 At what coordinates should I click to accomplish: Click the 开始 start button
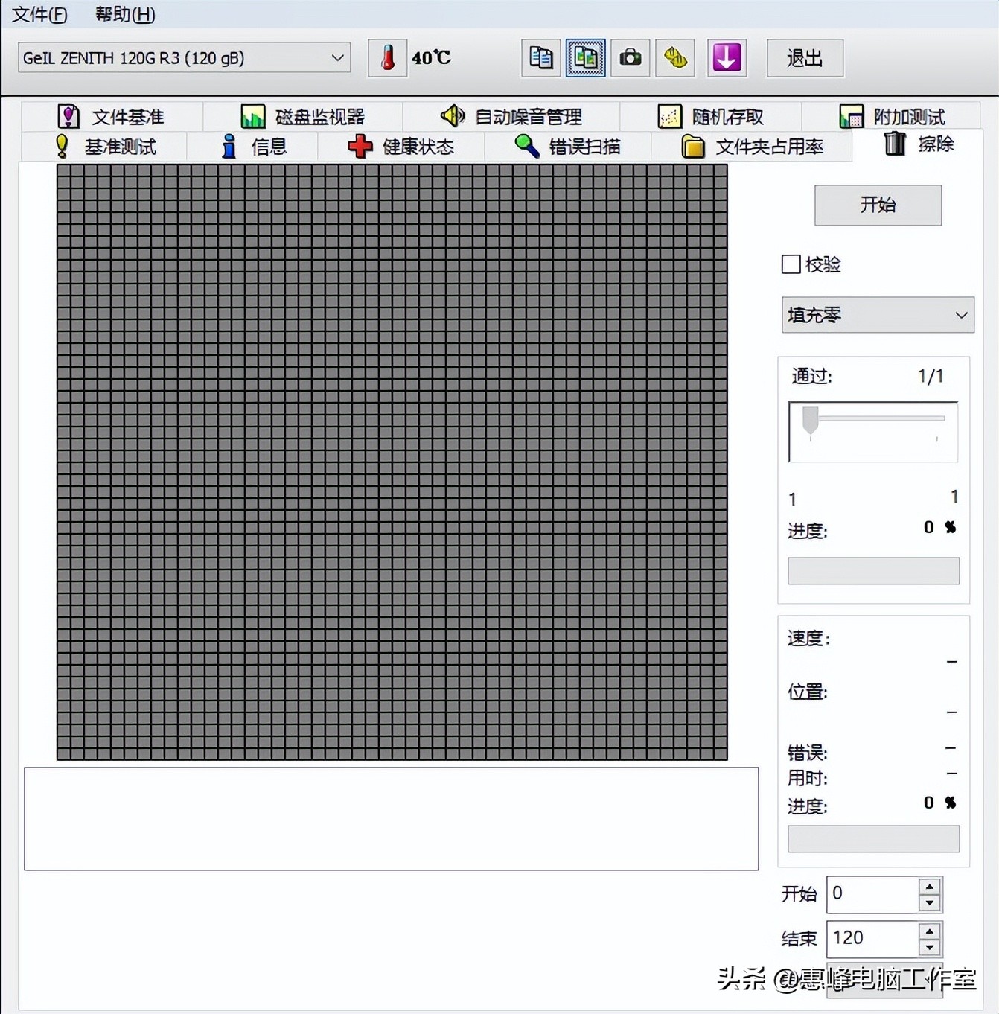(878, 205)
